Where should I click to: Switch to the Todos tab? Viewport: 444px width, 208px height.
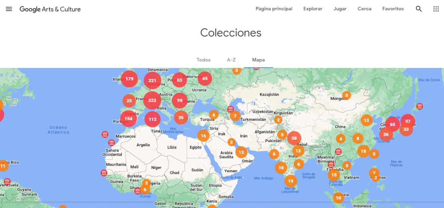(204, 60)
